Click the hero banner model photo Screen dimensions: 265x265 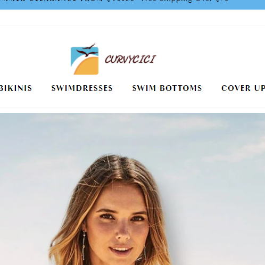(132, 189)
